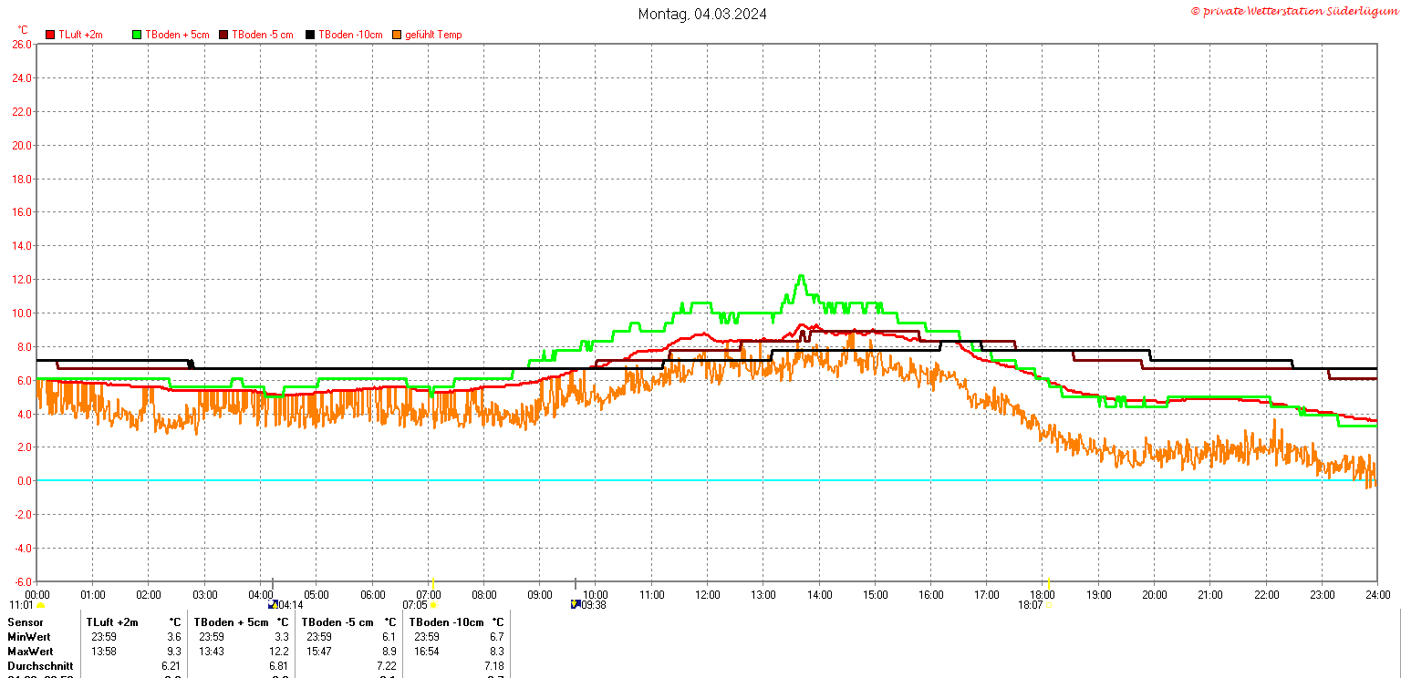This screenshot has height=678, width=1401.
Task: Click the moon icon next to 04:14
Action: pyautogui.click(x=272, y=604)
